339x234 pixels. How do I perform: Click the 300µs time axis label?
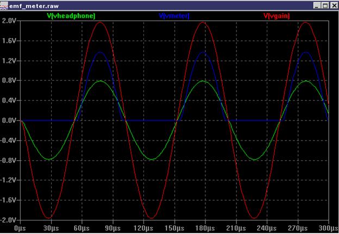pyautogui.click(x=329, y=229)
